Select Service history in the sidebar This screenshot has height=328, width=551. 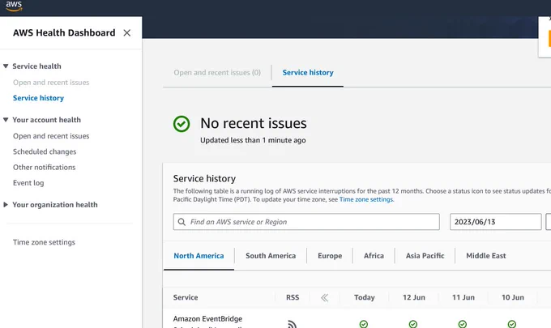(38, 98)
